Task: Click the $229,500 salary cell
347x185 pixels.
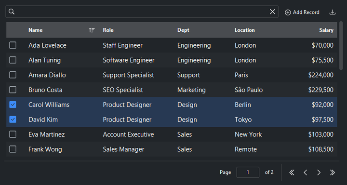Action: pos(321,90)
